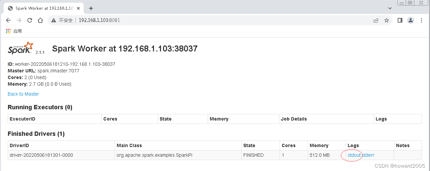Select the Spark Worker browser tab

coord(44,8)
